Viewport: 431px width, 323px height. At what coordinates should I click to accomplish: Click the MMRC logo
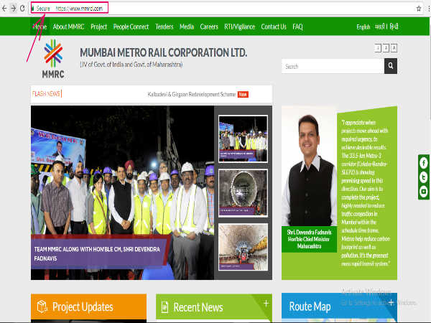pos(52,59)
